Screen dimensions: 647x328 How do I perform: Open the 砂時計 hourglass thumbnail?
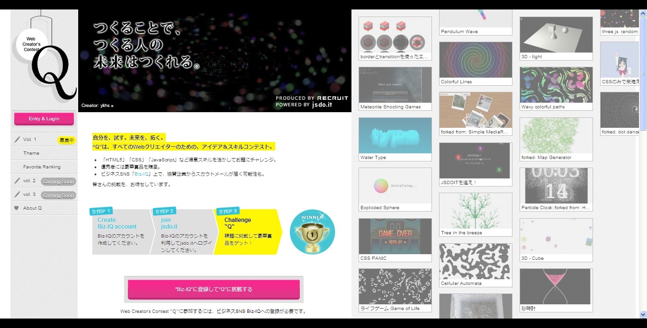556,286
